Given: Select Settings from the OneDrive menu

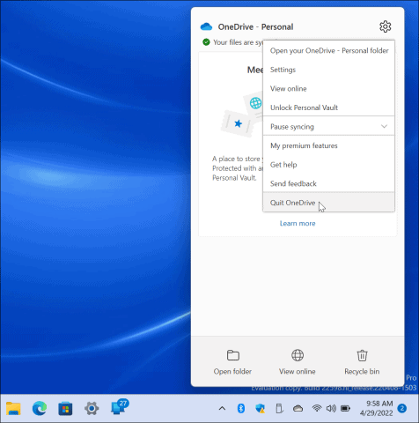Looking at the screenshot, I should (x=329, y=70).
